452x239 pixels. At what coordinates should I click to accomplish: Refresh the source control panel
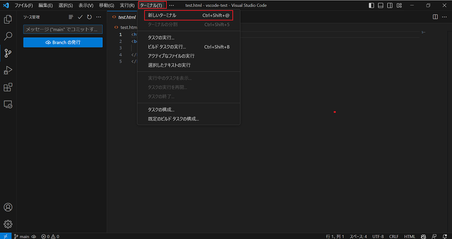coord(89,17)
